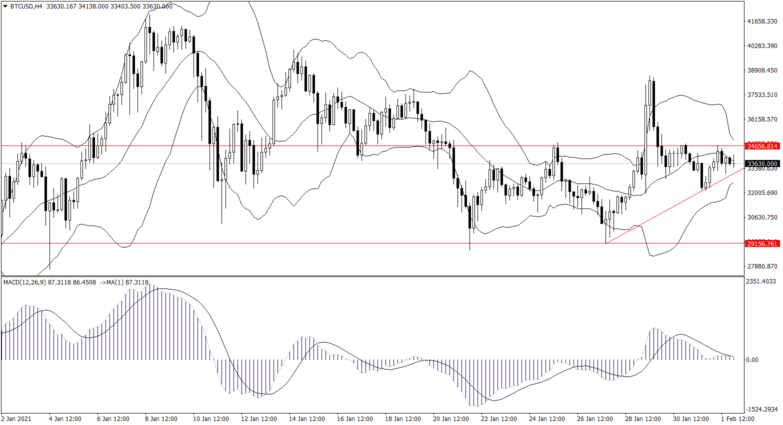Click the red 29156.761 support price tag
This screenshot has width=783, height=425.
762,243
